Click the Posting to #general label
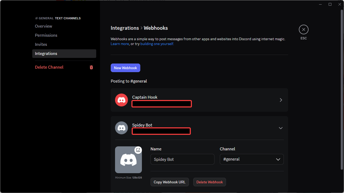Viewport: 344px width, 193px height. tap(129, 81)
